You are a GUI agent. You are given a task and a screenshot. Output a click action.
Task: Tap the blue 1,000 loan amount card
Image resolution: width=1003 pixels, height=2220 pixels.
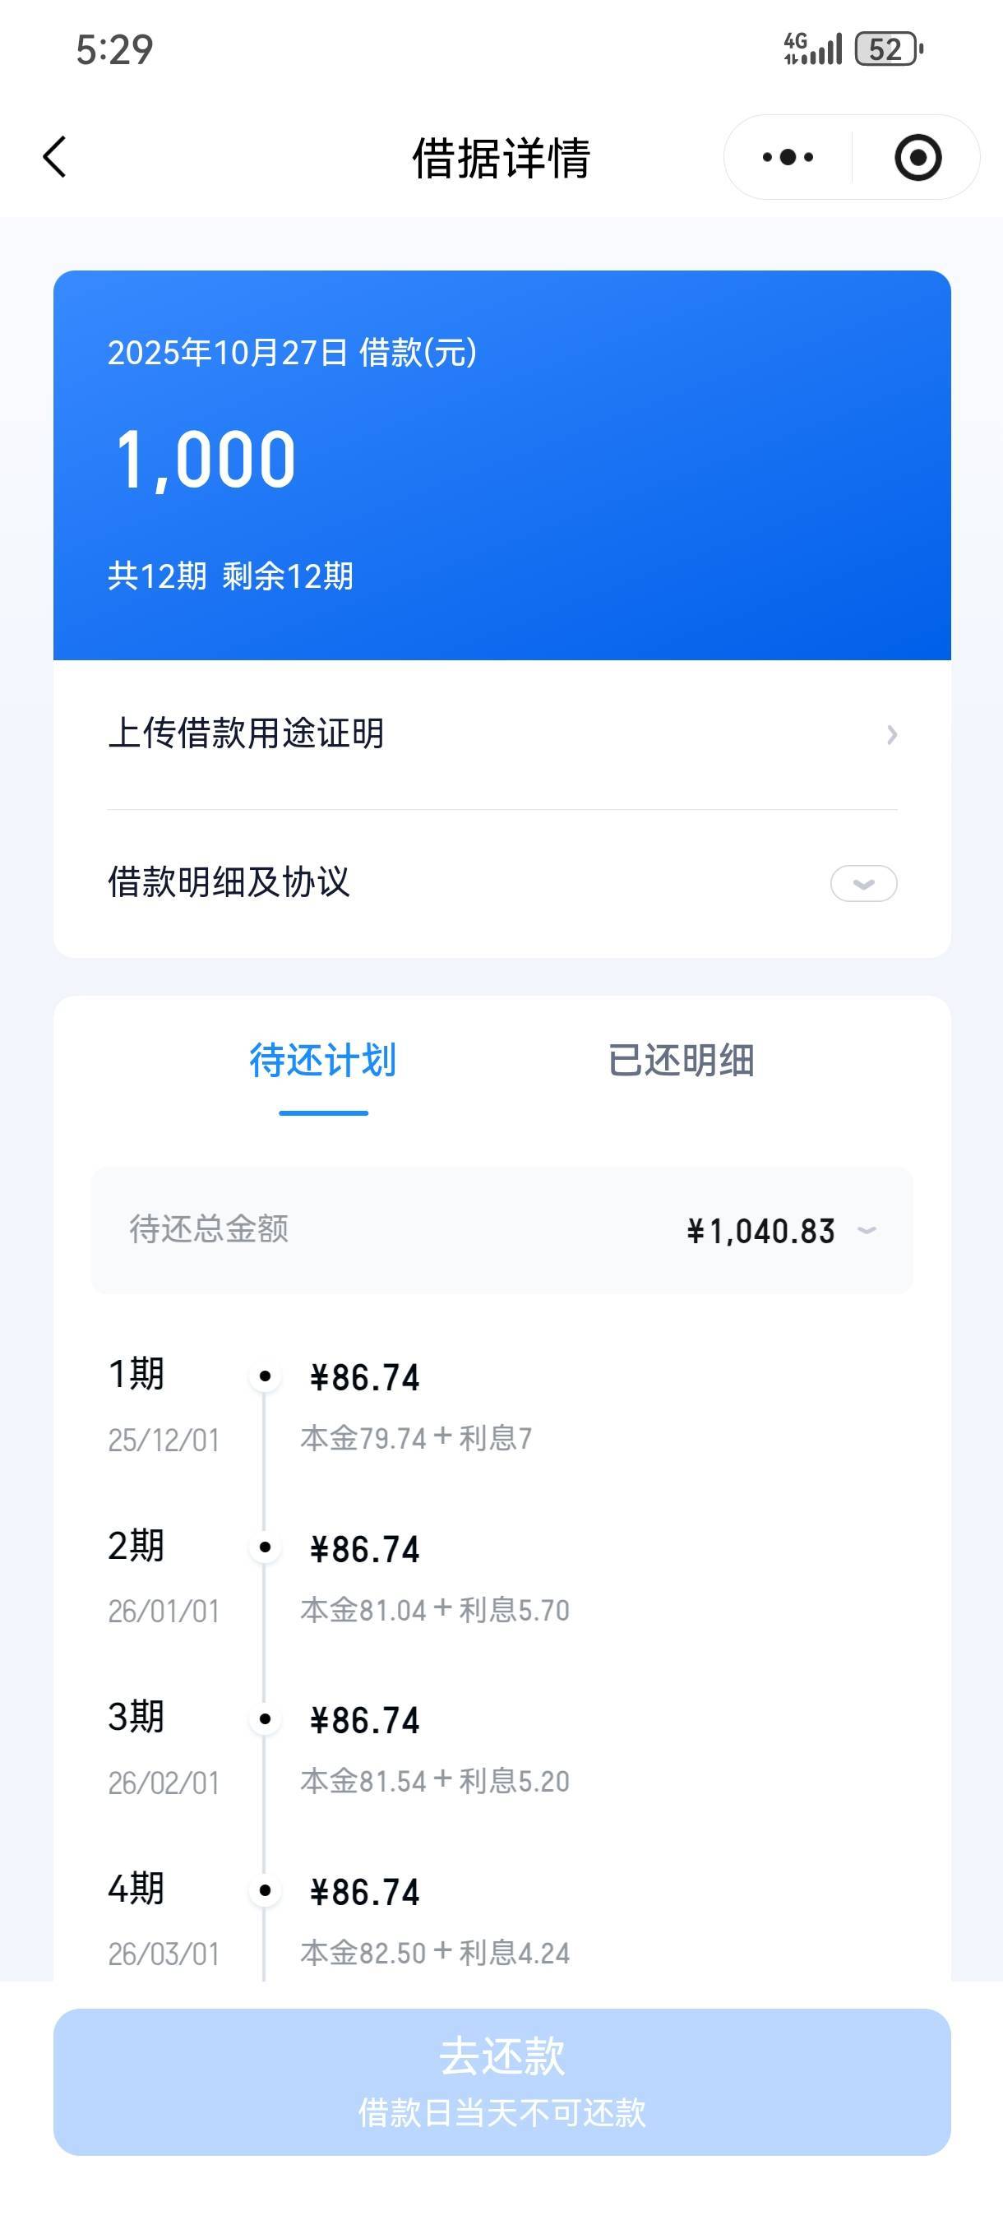coord(501,465)
